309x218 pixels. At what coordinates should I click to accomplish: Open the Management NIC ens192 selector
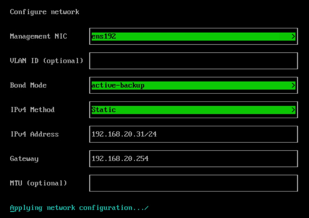coord(193,37)
